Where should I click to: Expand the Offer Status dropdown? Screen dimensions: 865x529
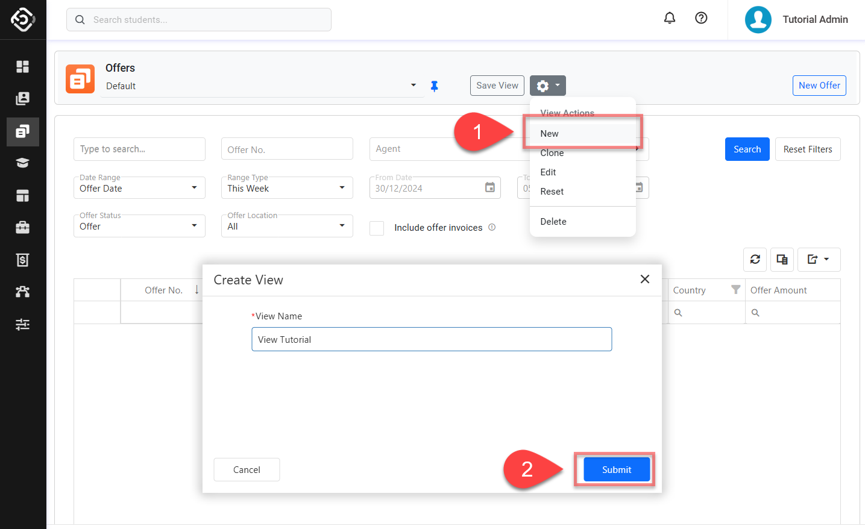[139, 226]
